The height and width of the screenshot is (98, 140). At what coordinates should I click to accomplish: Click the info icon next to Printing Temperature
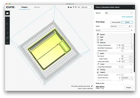(120, 45)
